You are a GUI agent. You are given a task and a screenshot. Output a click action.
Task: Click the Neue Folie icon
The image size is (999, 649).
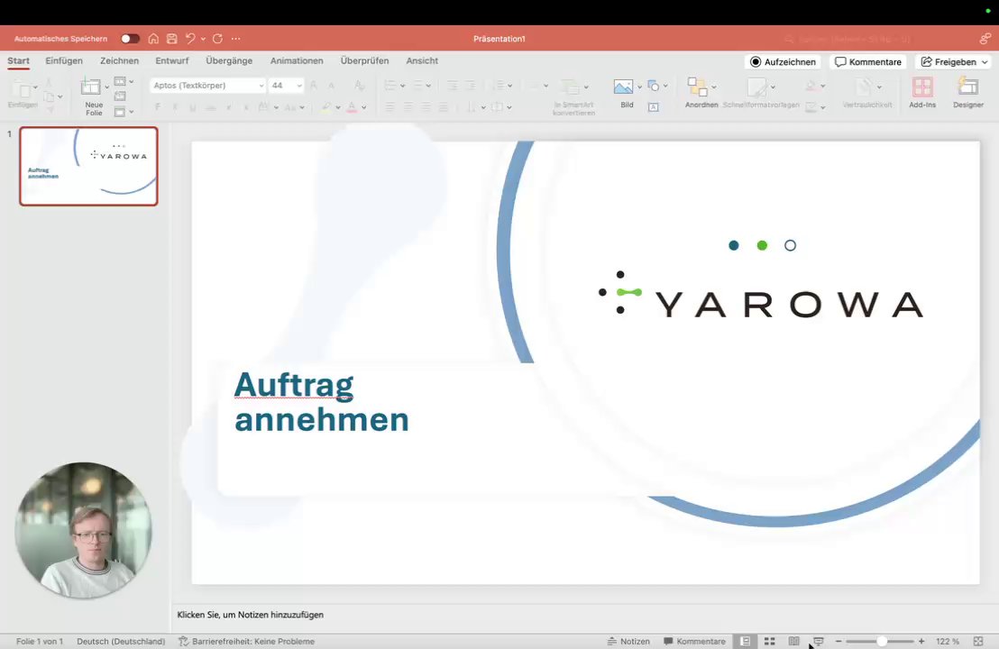[x=90, y=87]
